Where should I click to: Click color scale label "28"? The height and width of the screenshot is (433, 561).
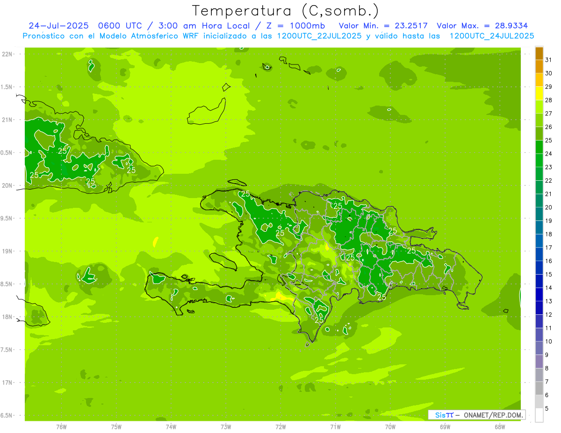point(549,100)
